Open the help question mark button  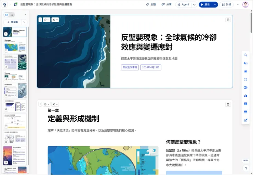tap(246, 168)
